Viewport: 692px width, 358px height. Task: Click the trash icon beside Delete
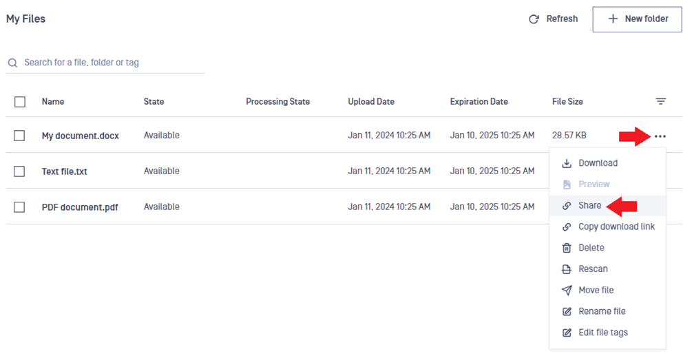(x=567, y=248)
